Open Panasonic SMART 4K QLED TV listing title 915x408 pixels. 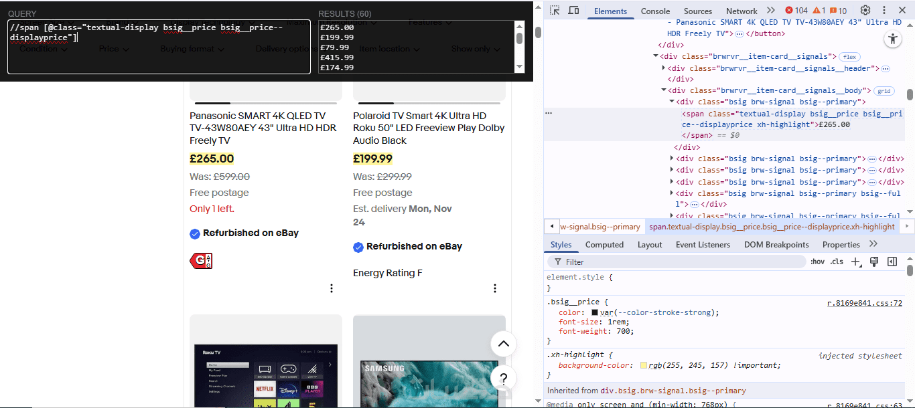pos(263,128)
